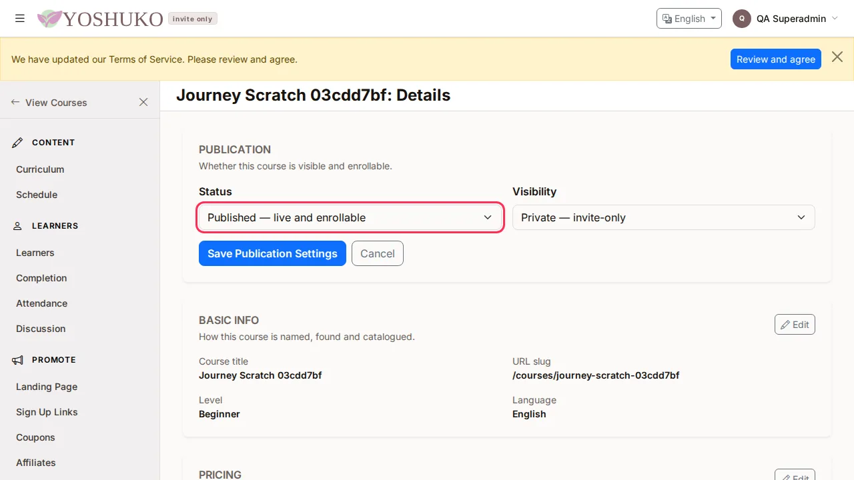Open Sign Up Links page
The image size is (854, 480).
point(47,412)
